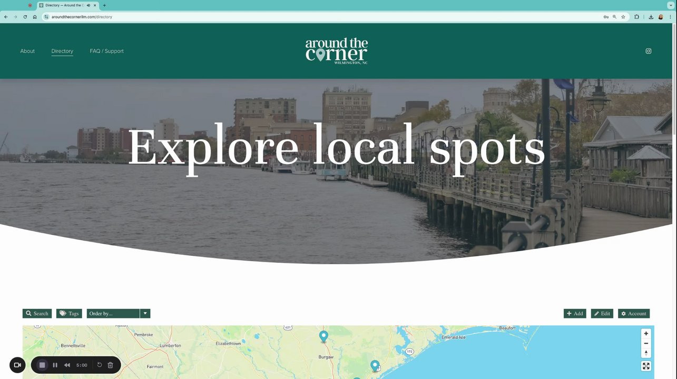
Task: Pause the screen recording
Action: click(55, 365)
